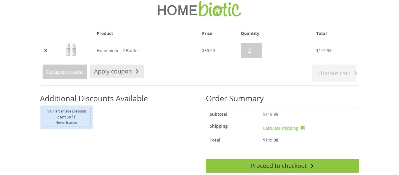
Task: Focus the Coupon code input field
Action: point(65,72)
